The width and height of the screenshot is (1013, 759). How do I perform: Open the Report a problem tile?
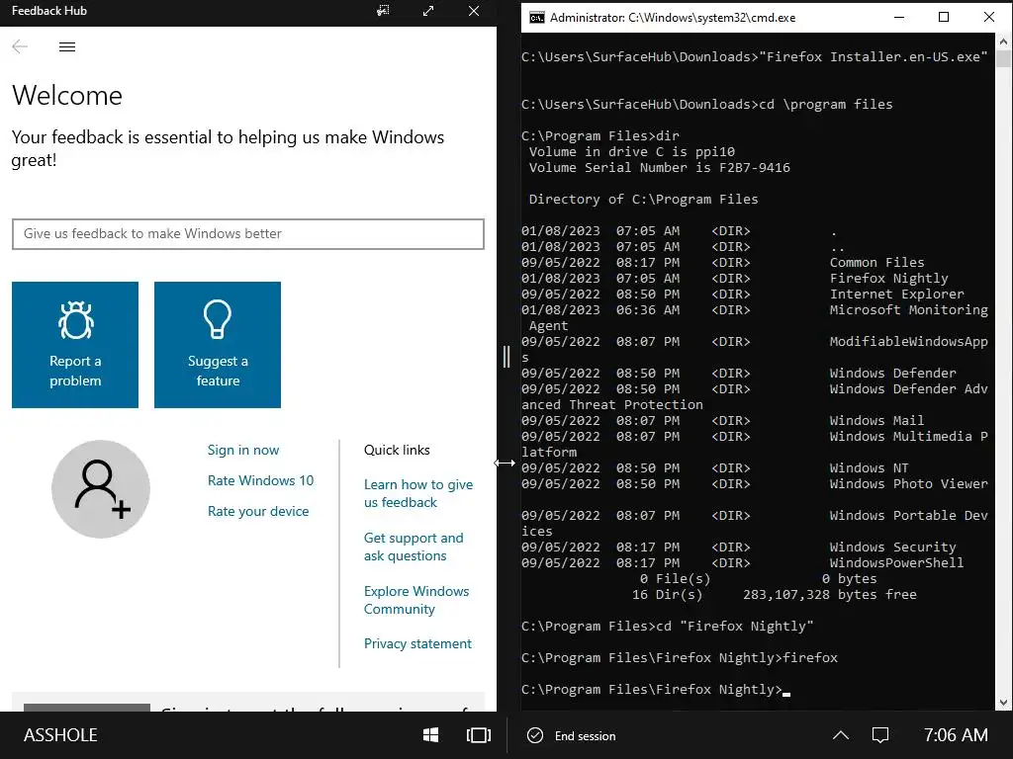(x=75, y=345)
